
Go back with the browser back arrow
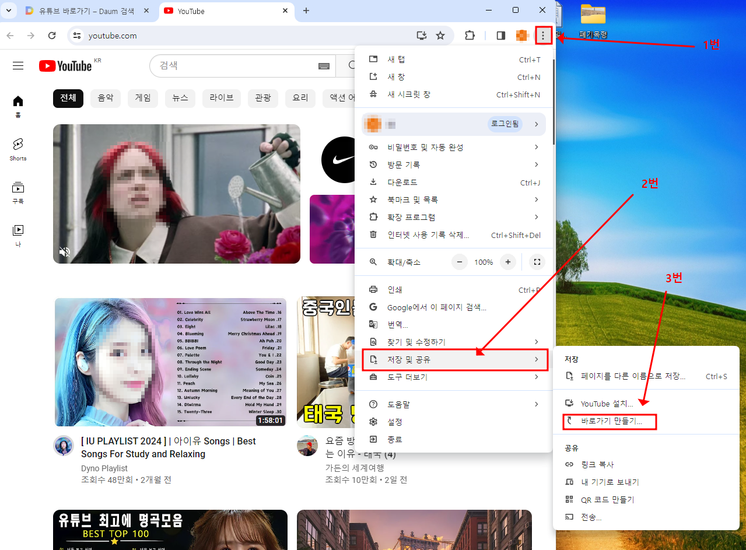pos(10,36)
